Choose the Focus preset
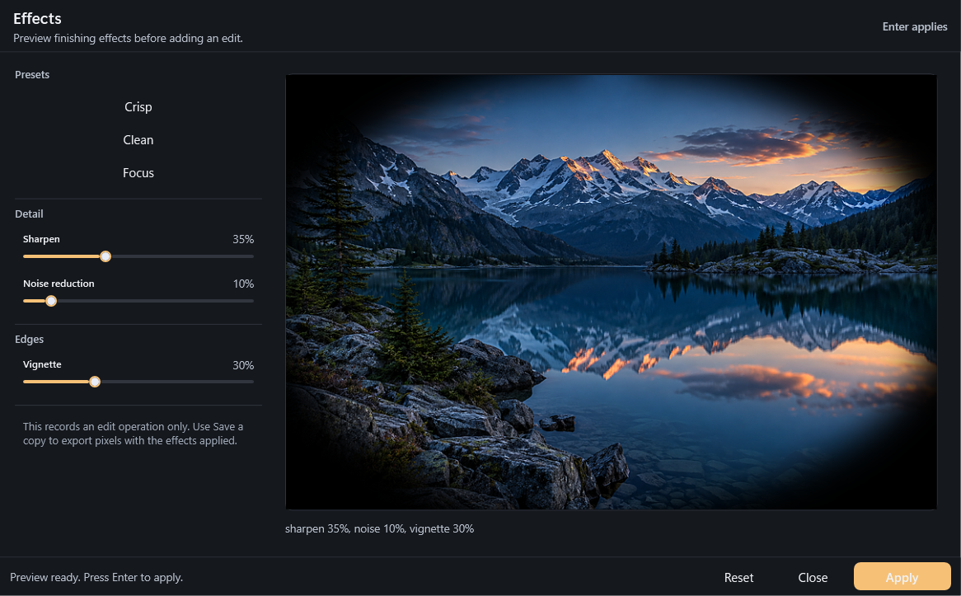This screenshot has width=961, height=596. pos(138,173)
